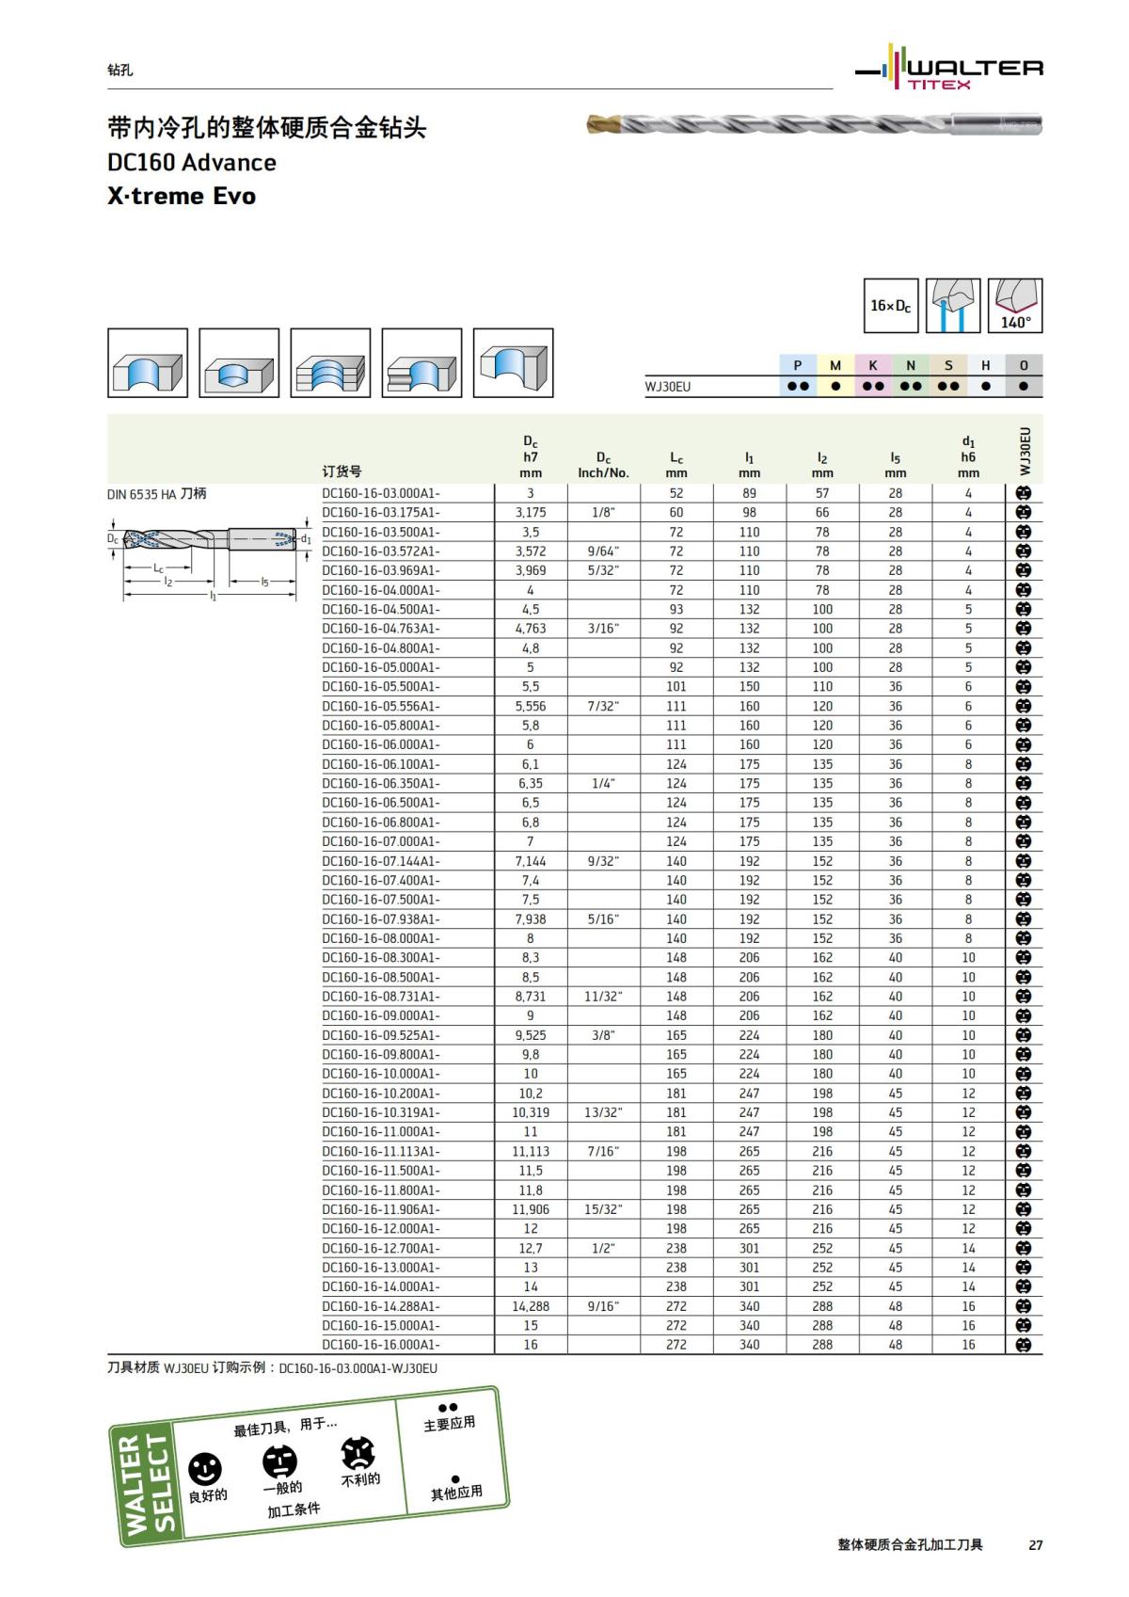The image size is (1129, 1597).
Task: Click order number DC160-16-04.763A1-
Action: pos(381,629)
